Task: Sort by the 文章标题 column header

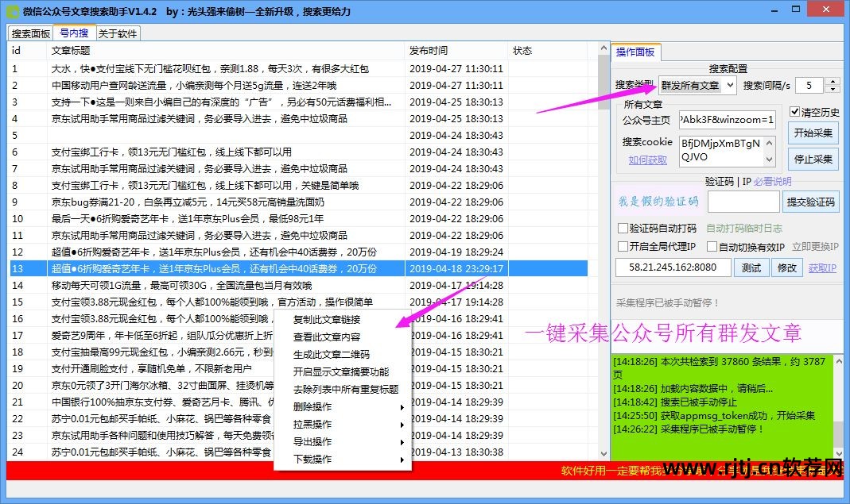Action: pyautogui.click(x=226, y=51)
